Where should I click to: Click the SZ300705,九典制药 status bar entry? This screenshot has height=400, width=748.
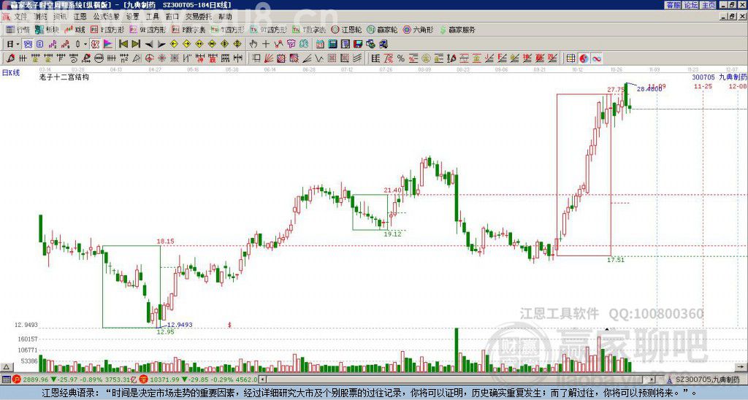coord(709,380)
